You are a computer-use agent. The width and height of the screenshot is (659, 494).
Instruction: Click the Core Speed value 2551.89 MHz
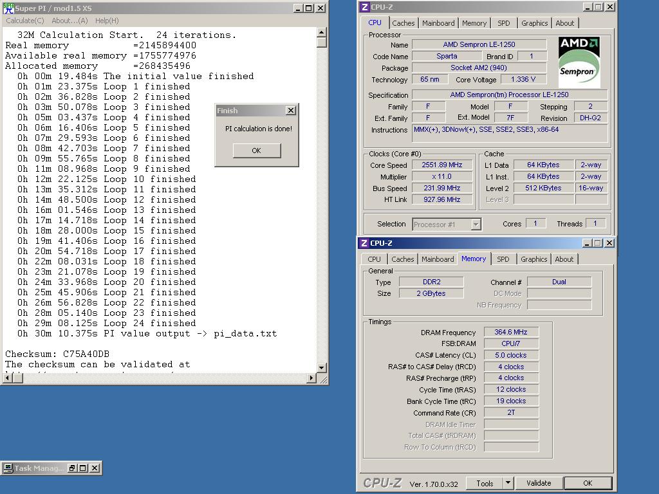[x=442, y=165]
